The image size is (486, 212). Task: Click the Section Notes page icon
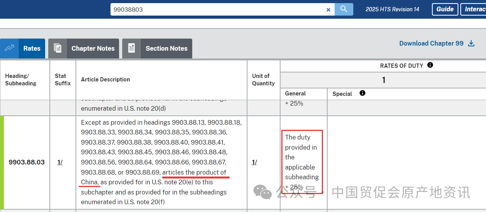pyautogui.click(x=132, y=48)
